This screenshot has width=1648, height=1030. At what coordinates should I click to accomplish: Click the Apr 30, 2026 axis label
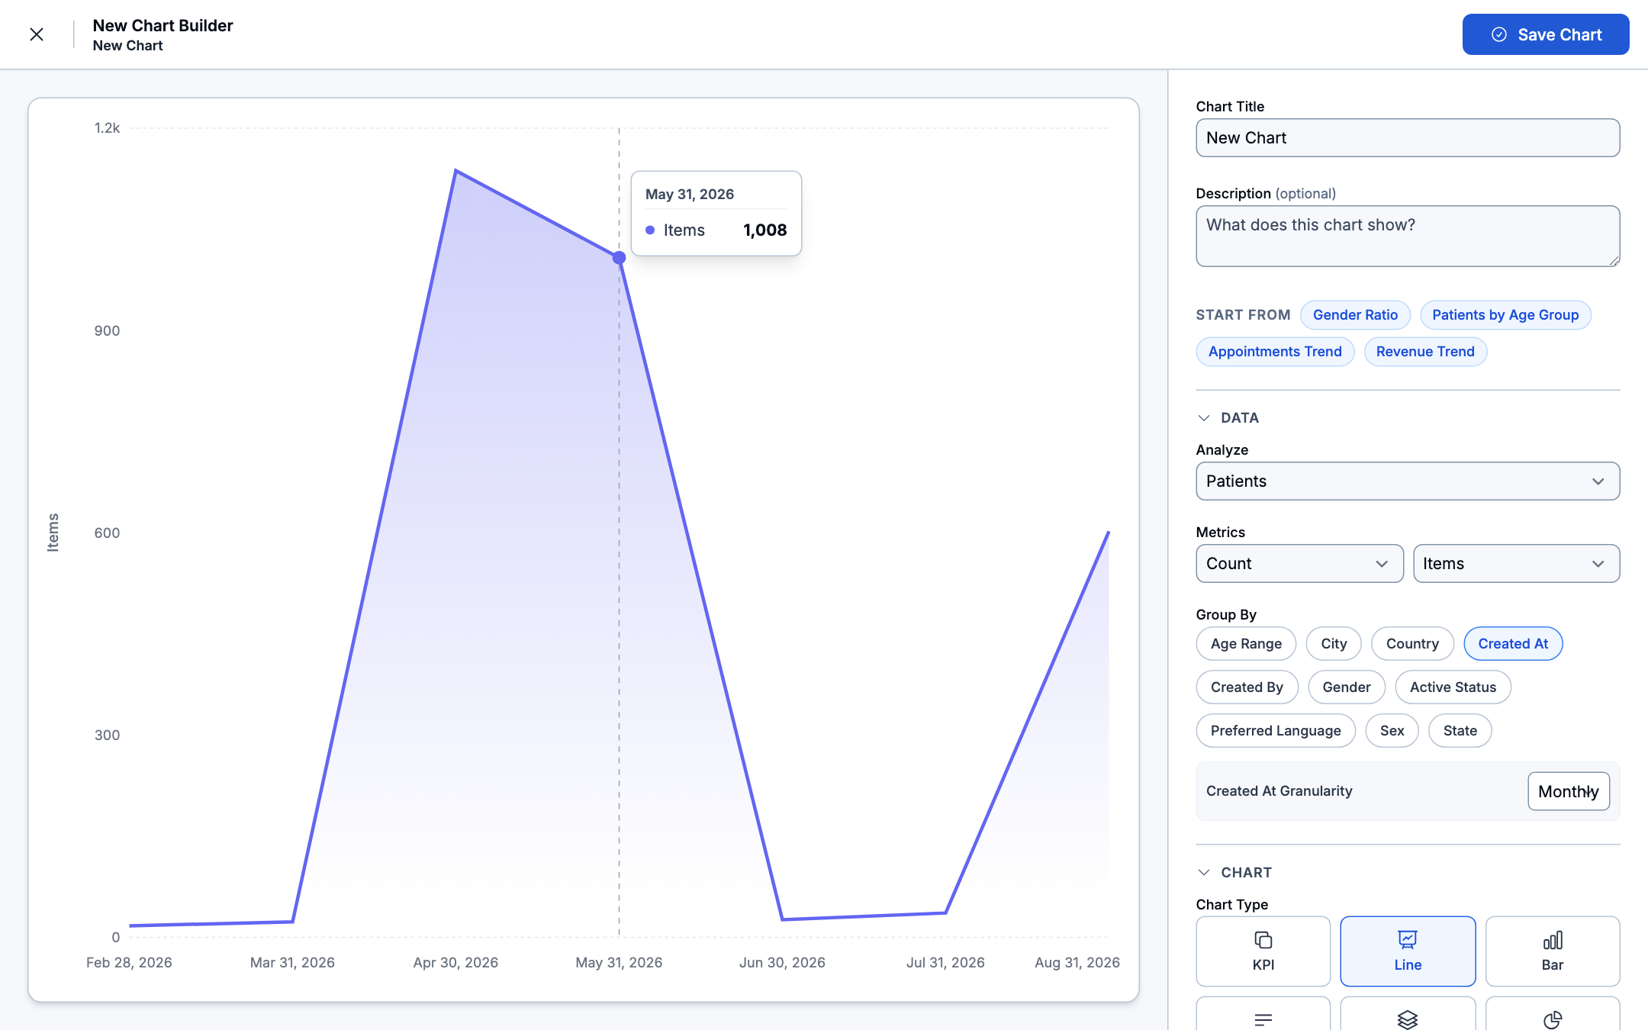(455, 963)
